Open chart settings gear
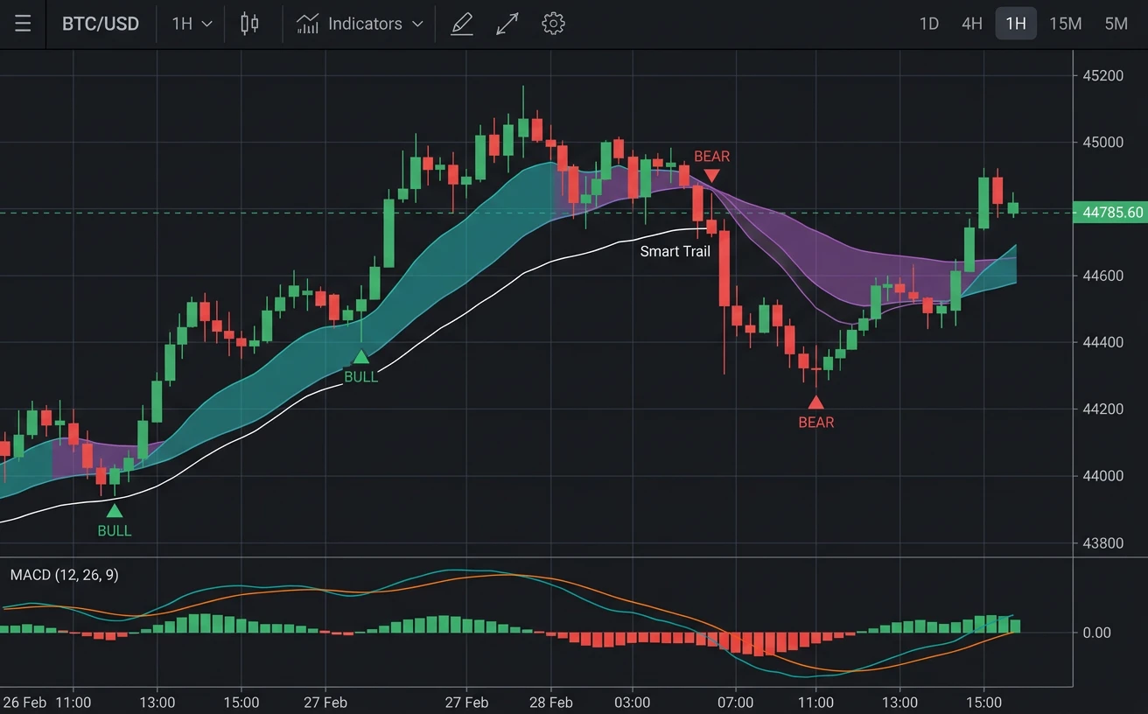Viewport: 1148px width, 714px height. point(553,24)
